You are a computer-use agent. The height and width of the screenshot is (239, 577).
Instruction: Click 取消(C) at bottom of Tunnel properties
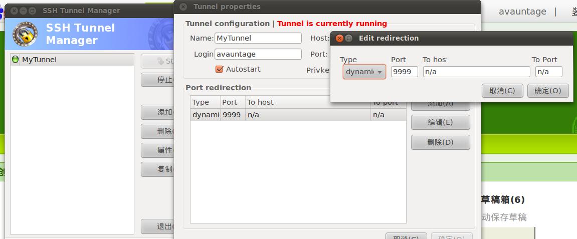406,236
